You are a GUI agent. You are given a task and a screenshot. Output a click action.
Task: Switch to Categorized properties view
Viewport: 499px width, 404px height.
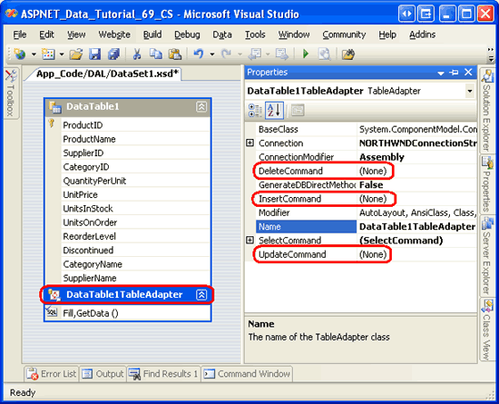click(255, 111)
